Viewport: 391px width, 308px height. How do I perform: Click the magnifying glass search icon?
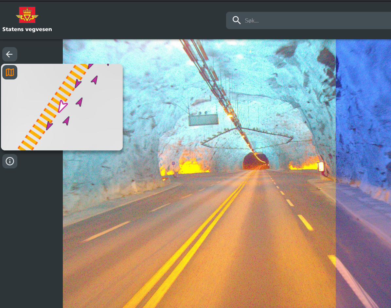[x=236, y=21]
